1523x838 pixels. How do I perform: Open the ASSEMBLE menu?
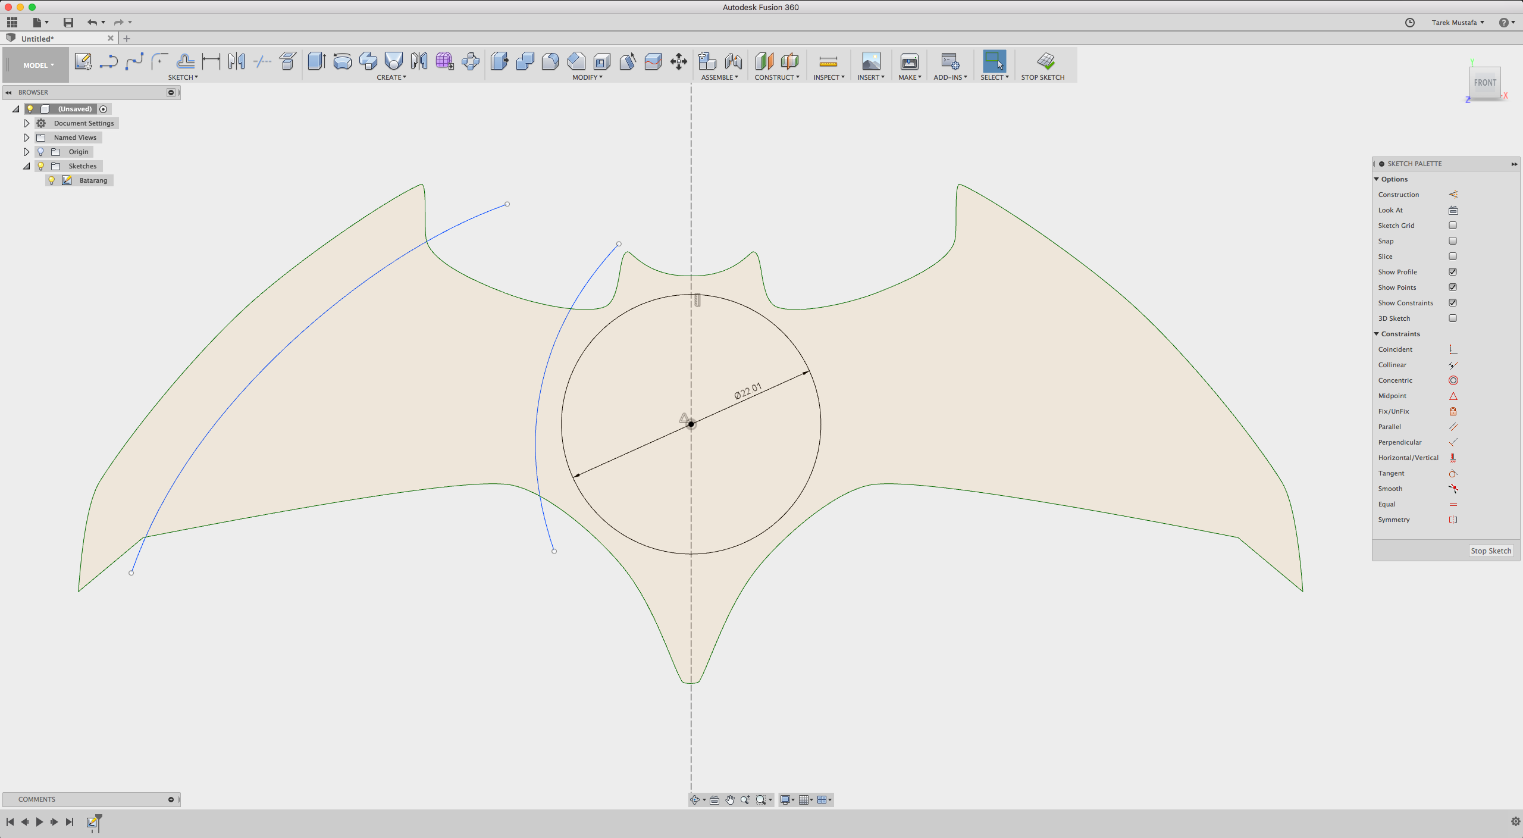coord(719,77)
